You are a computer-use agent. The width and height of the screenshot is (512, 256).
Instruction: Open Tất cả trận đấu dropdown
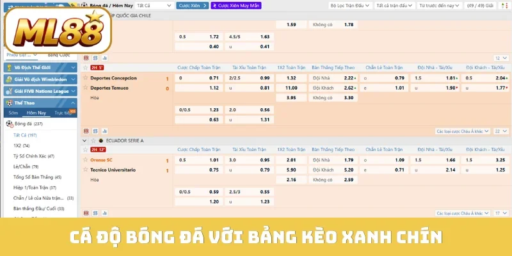[x=394, y=6]
